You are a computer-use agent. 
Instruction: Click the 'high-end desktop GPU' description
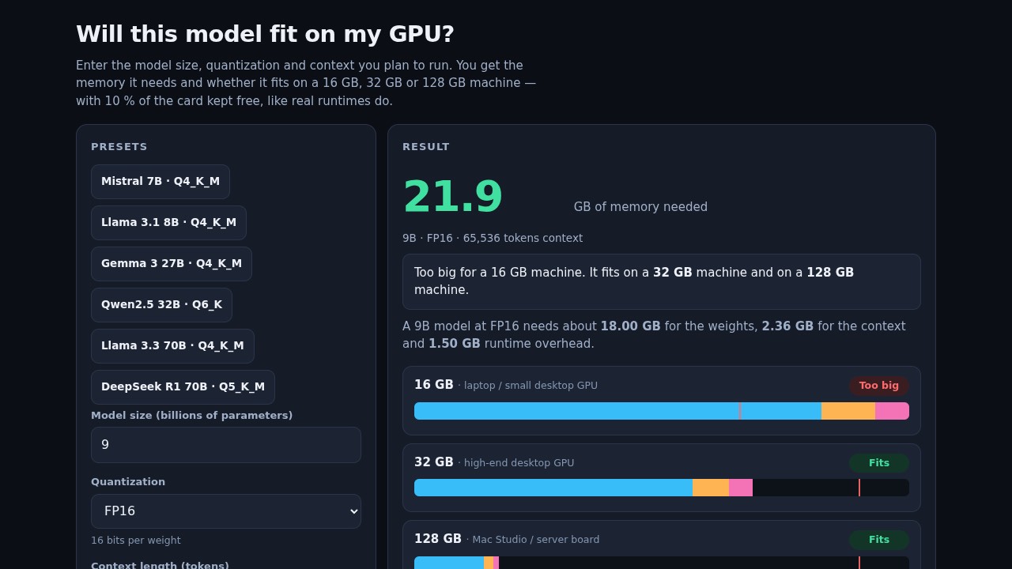pos(519,463)
